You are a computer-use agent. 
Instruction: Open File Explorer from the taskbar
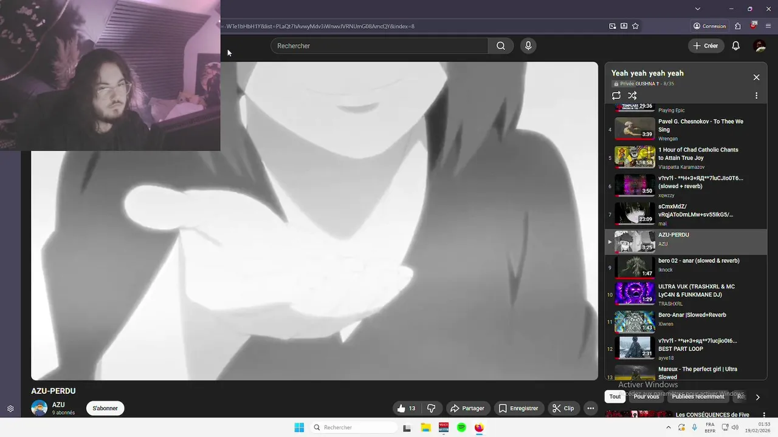tap(425, 427)
